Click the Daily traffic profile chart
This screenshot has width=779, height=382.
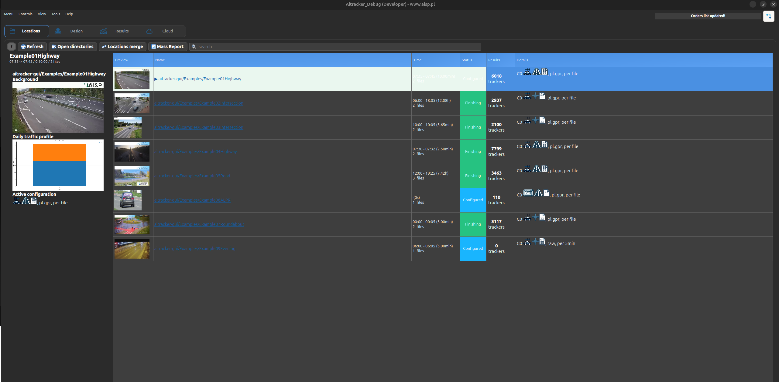[x=58, y=165]
